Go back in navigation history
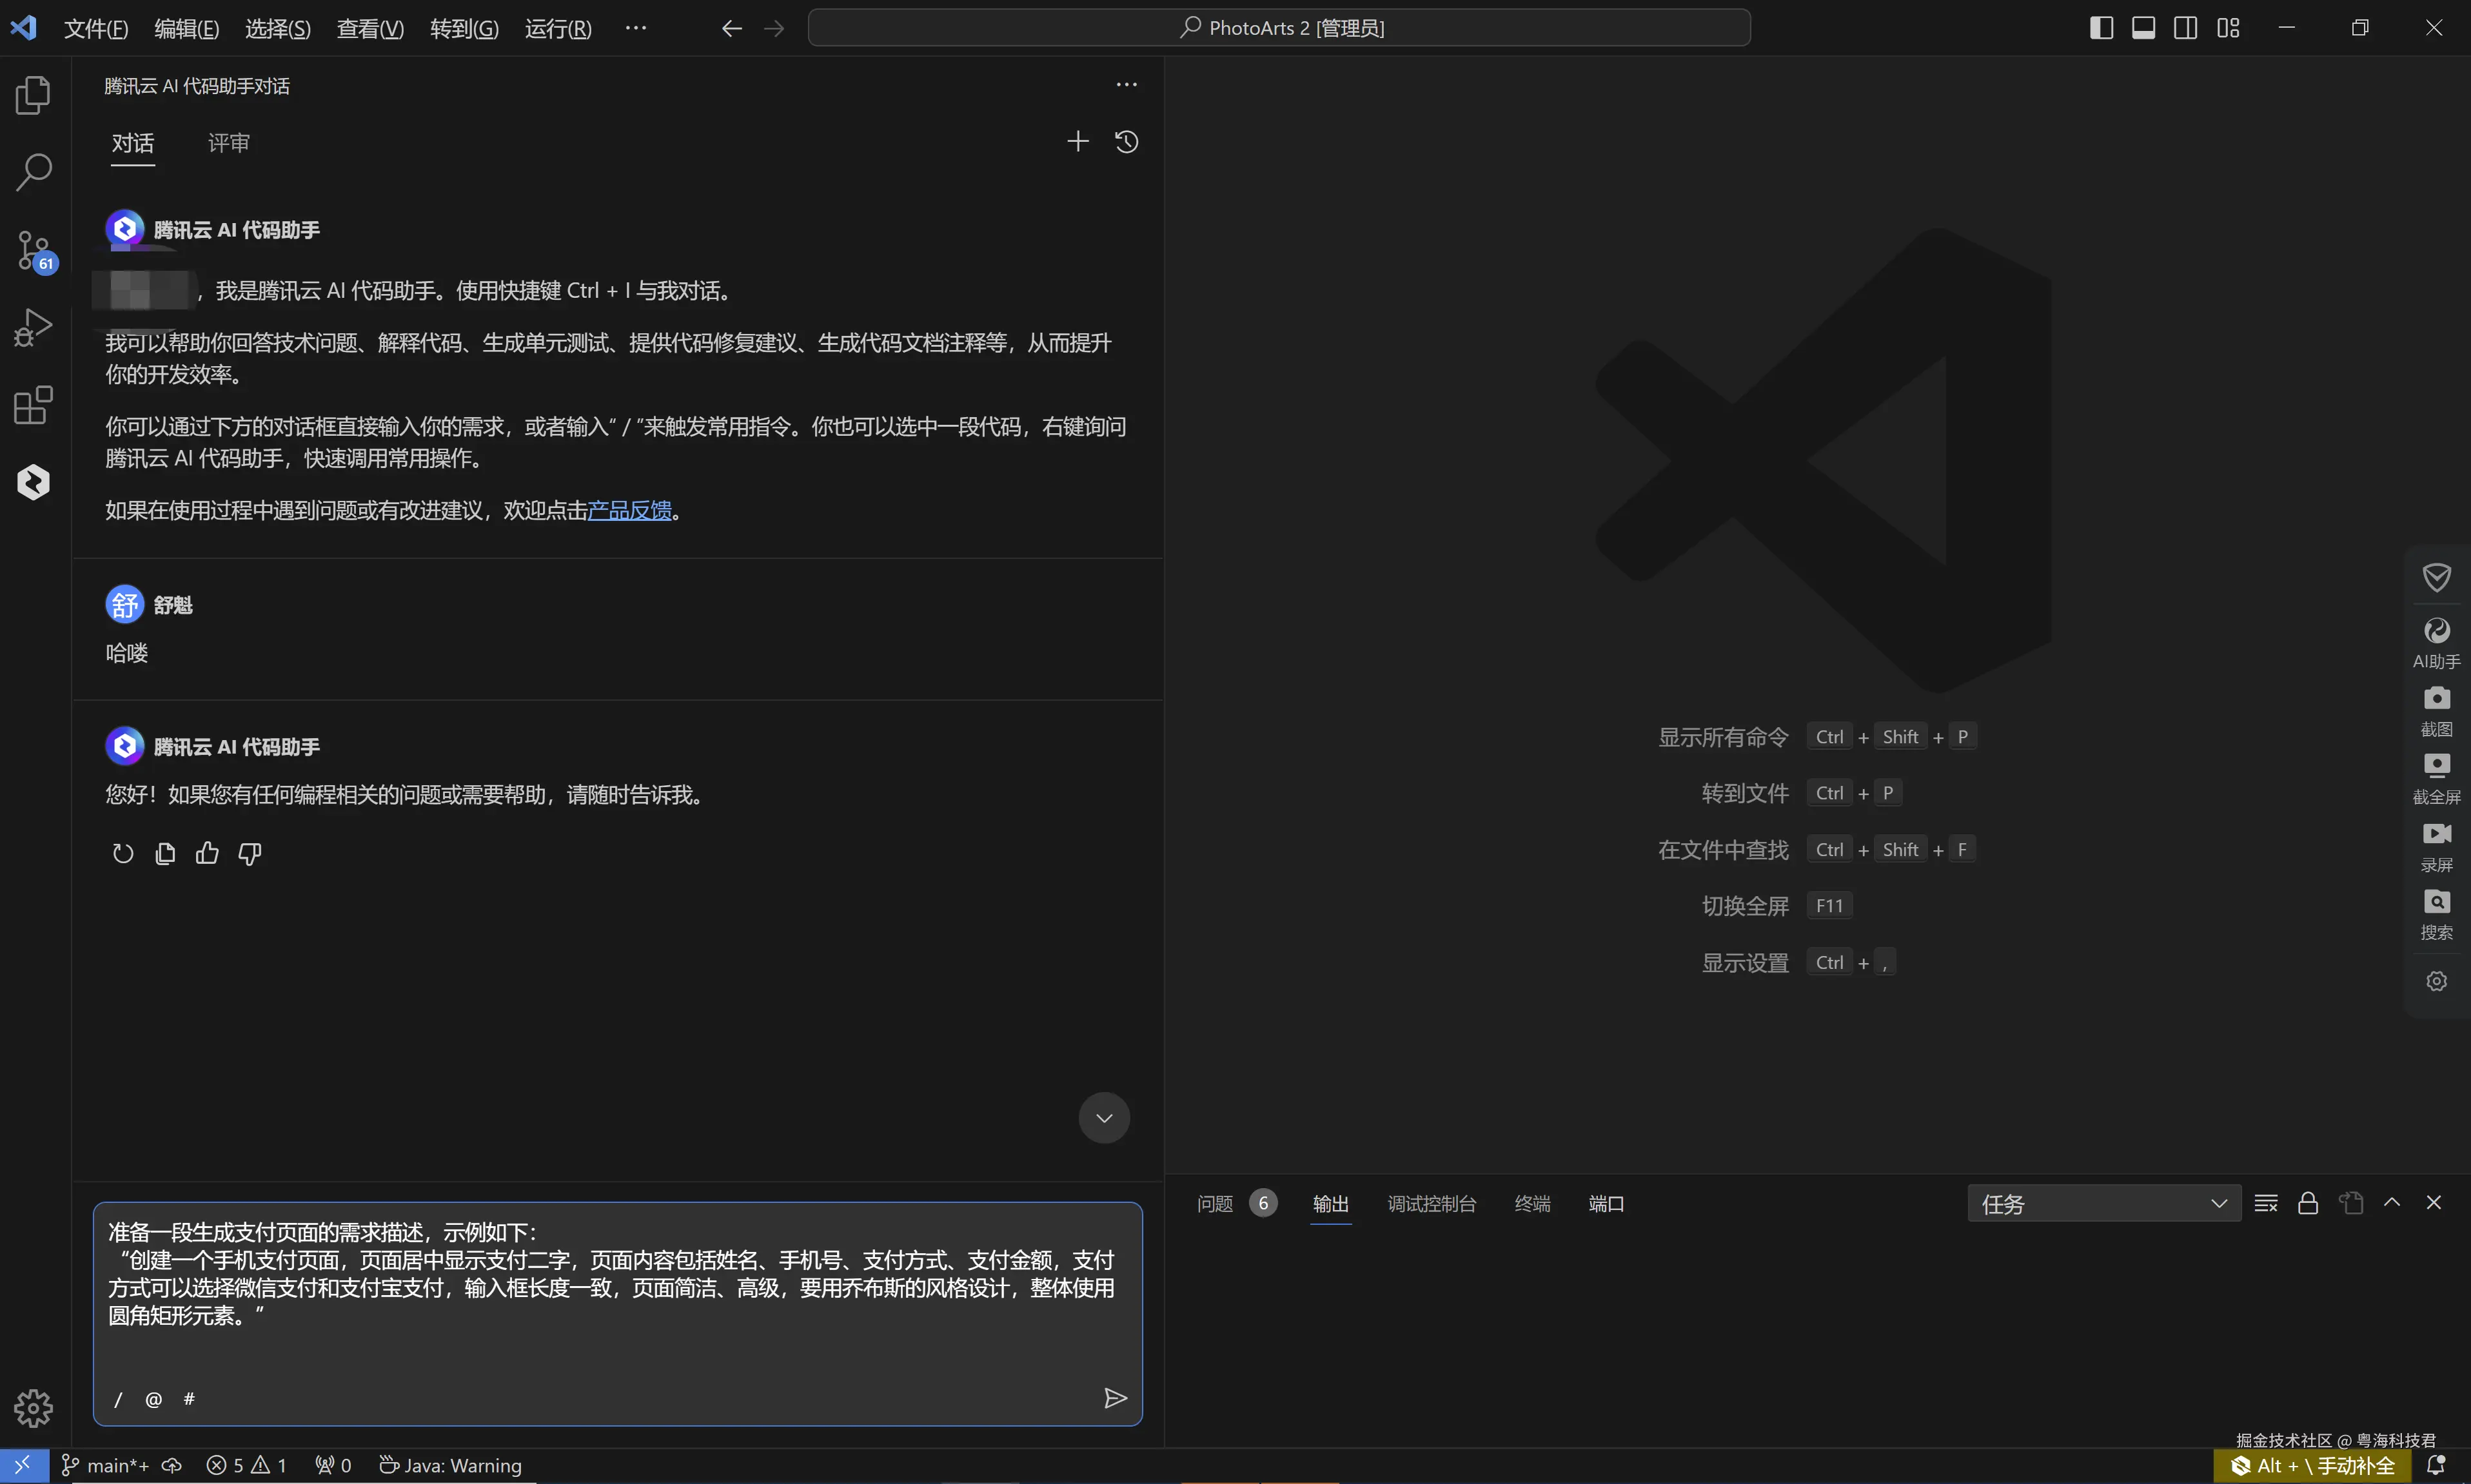This screenshot has height=1484, width=2471. tap(731, 28)
